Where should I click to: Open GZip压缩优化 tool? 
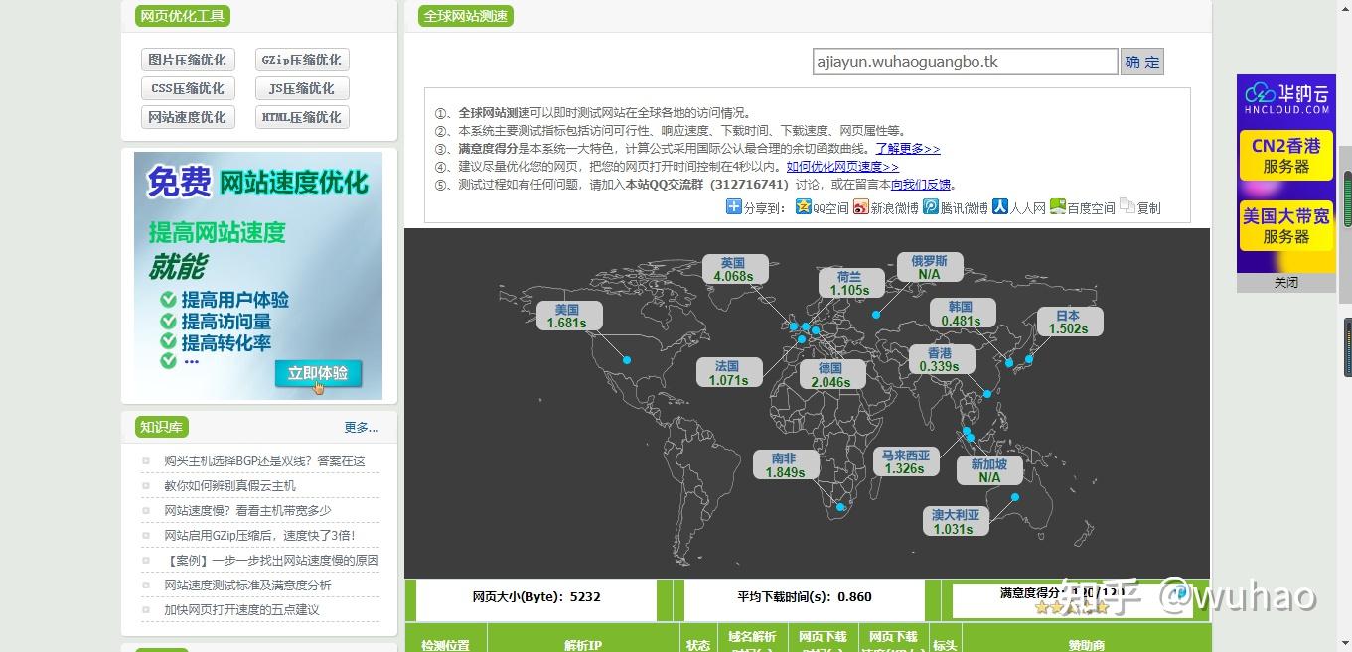[302, 60]
